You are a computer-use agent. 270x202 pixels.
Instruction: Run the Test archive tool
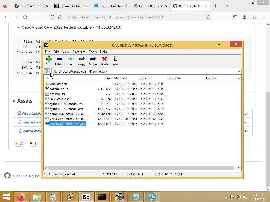point(71,61)
